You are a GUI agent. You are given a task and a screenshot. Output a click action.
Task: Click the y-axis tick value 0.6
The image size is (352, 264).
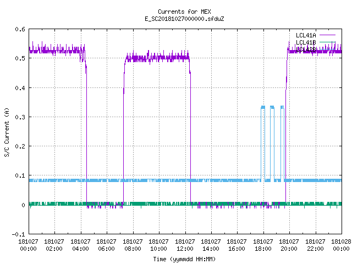click(20, 29)
